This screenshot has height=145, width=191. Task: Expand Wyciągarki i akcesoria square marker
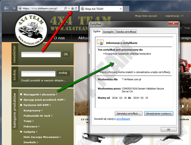pos(21,94)
